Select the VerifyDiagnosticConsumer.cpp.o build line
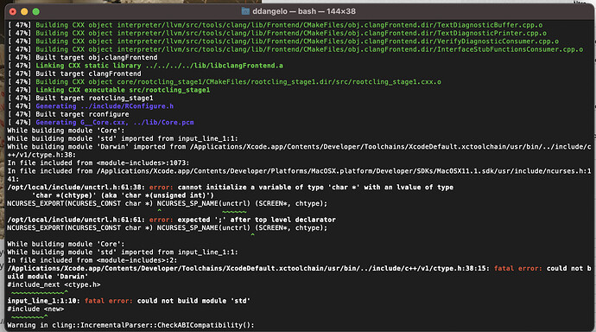Screen dimensions: 596x332 tap(283, 41)
